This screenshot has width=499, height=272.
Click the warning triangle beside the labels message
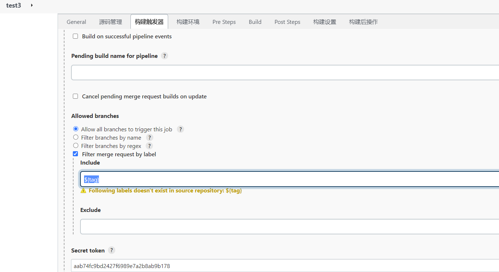(x=83, y=190)
